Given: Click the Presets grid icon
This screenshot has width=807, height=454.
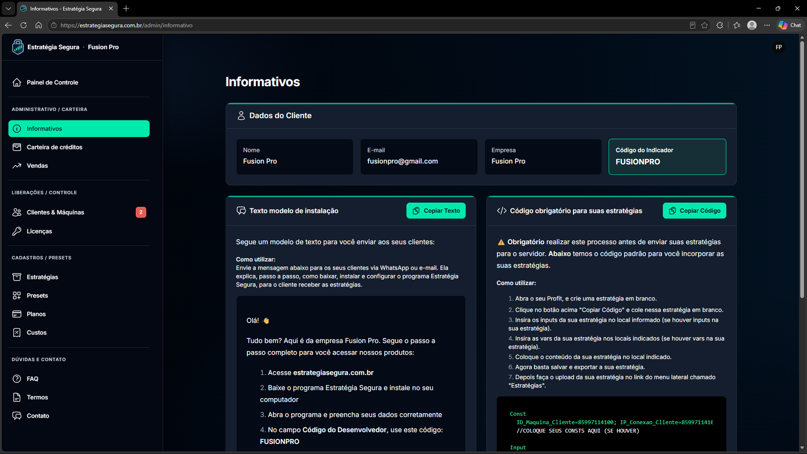Looking at the screenshot, I should (x=17, y=296).
